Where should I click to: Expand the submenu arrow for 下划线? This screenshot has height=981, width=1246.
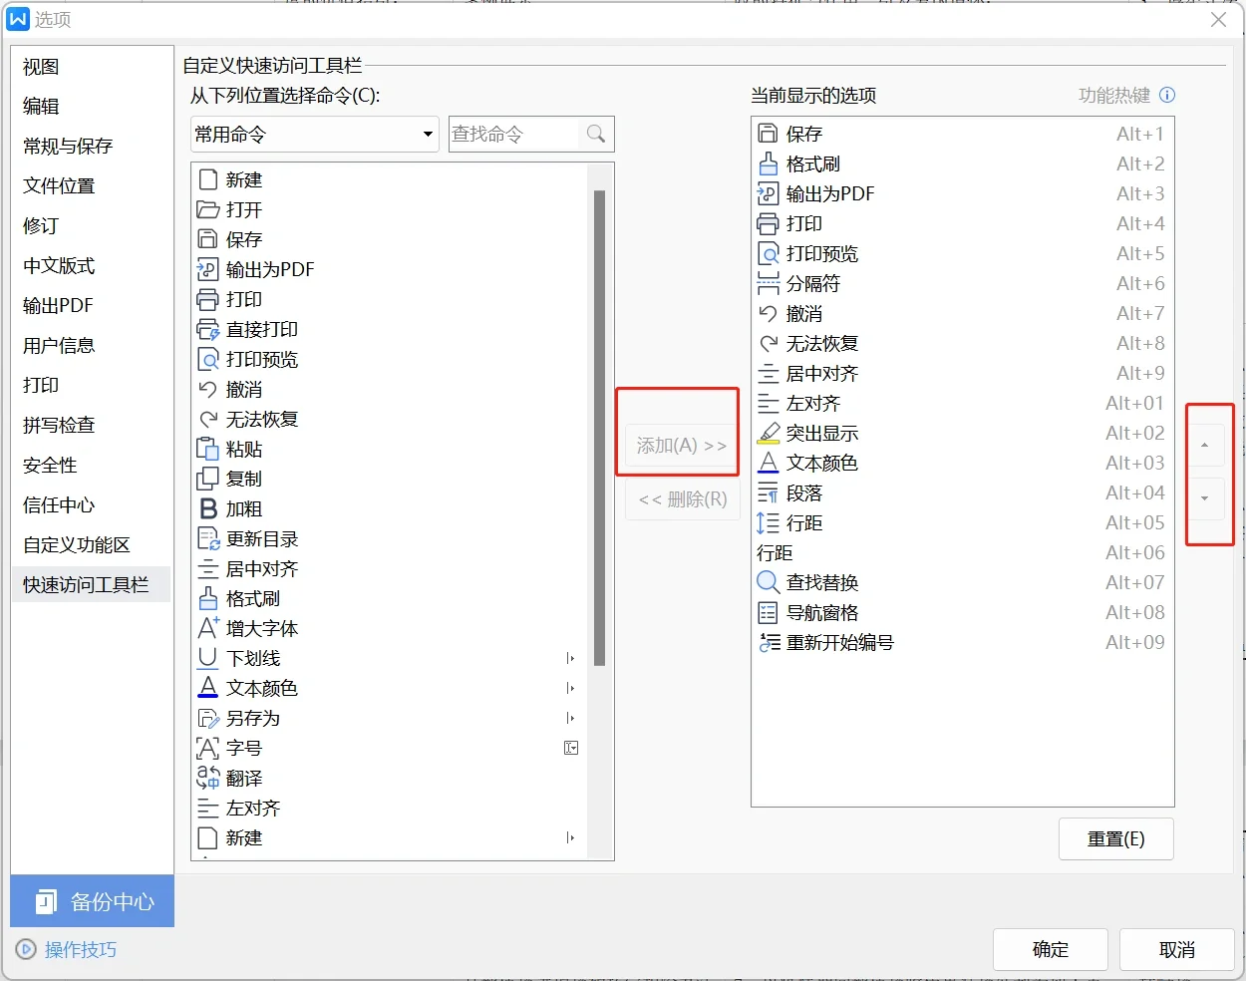[x=571, y=658]
